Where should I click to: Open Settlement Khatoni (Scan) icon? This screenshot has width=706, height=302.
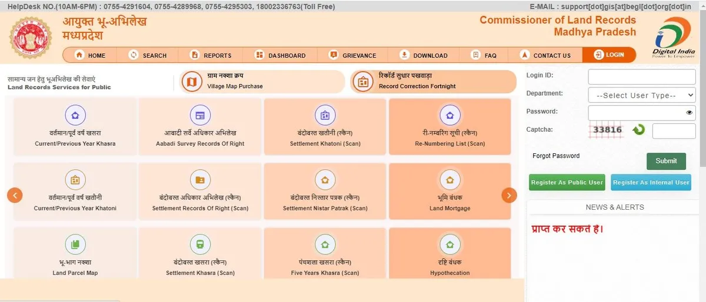pyautogui.click(x=325, y=115)
